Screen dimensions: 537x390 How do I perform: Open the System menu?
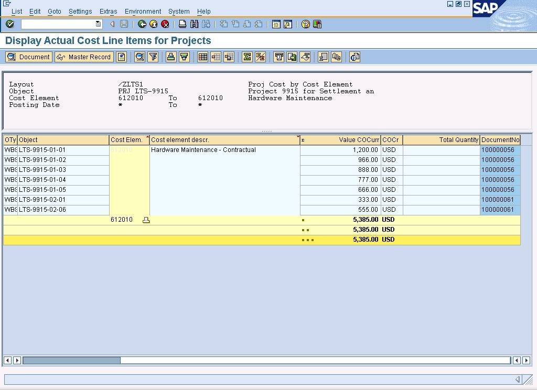[x=179, y=12]
